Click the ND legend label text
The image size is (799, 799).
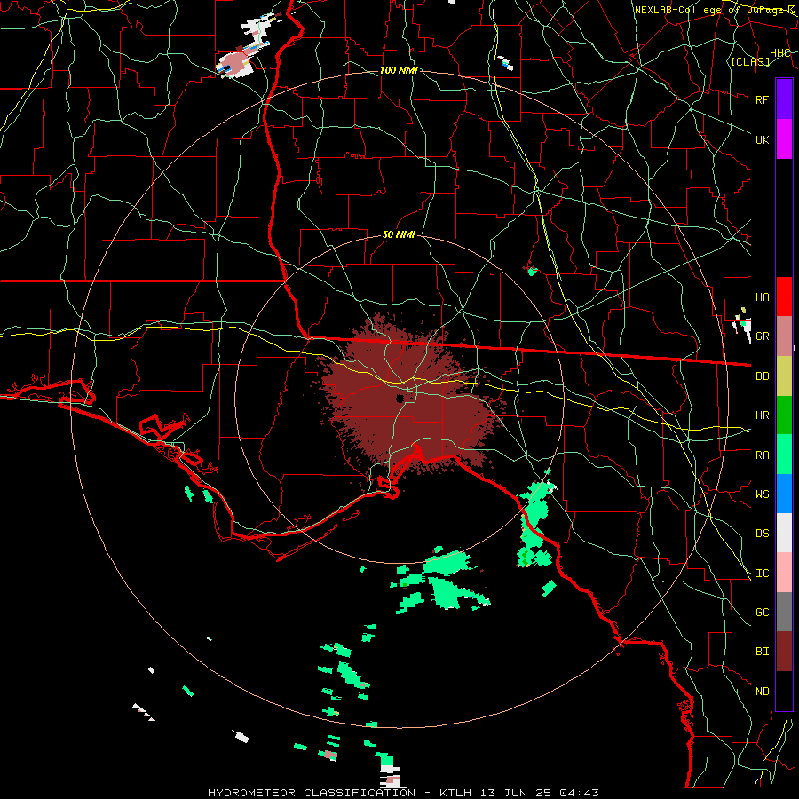(x=762, y=692)
